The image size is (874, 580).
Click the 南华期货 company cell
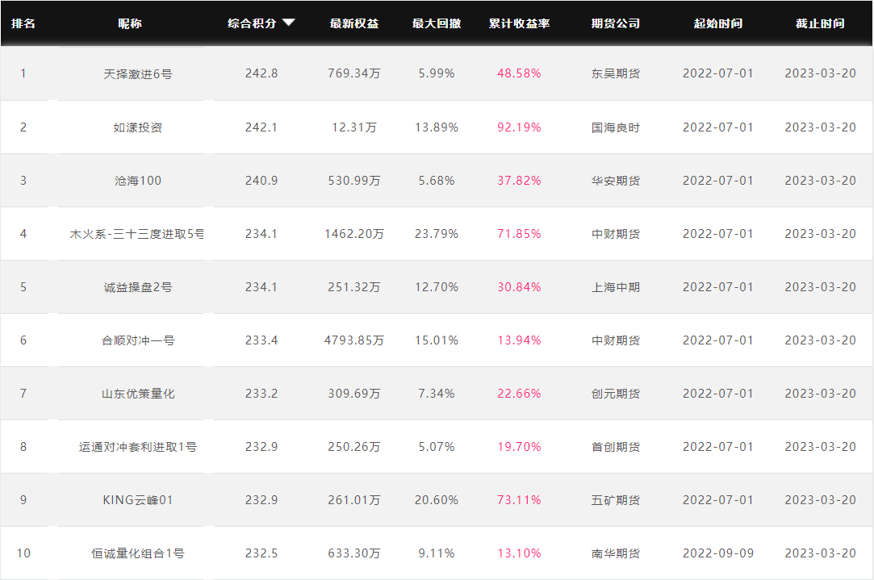click(x=616, y=553)
